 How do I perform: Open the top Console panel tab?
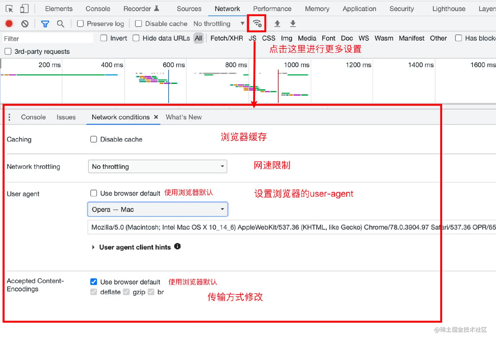click(x=98, y=9)
